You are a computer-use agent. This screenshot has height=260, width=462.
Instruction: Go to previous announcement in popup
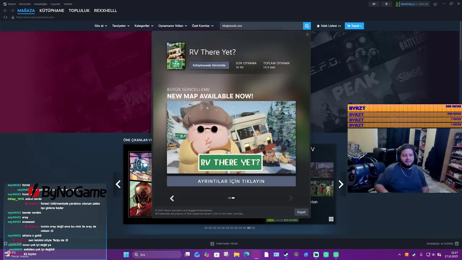[172, 198]
